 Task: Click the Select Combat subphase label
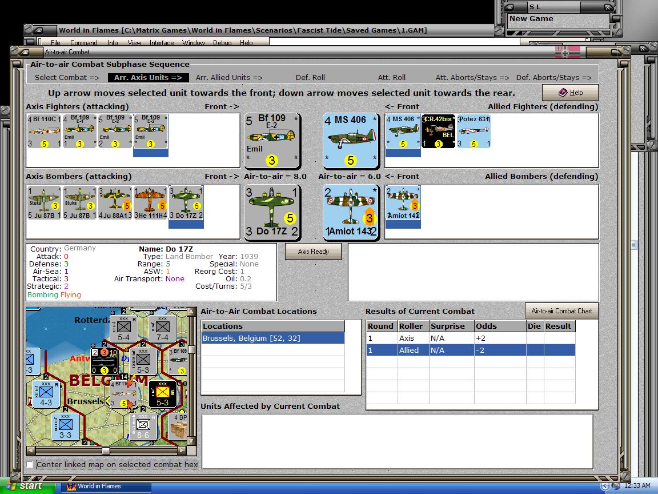tap(67, 78)
